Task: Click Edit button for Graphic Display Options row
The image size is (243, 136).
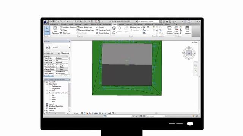Action: pyautogui.click(x=62, y=69)
